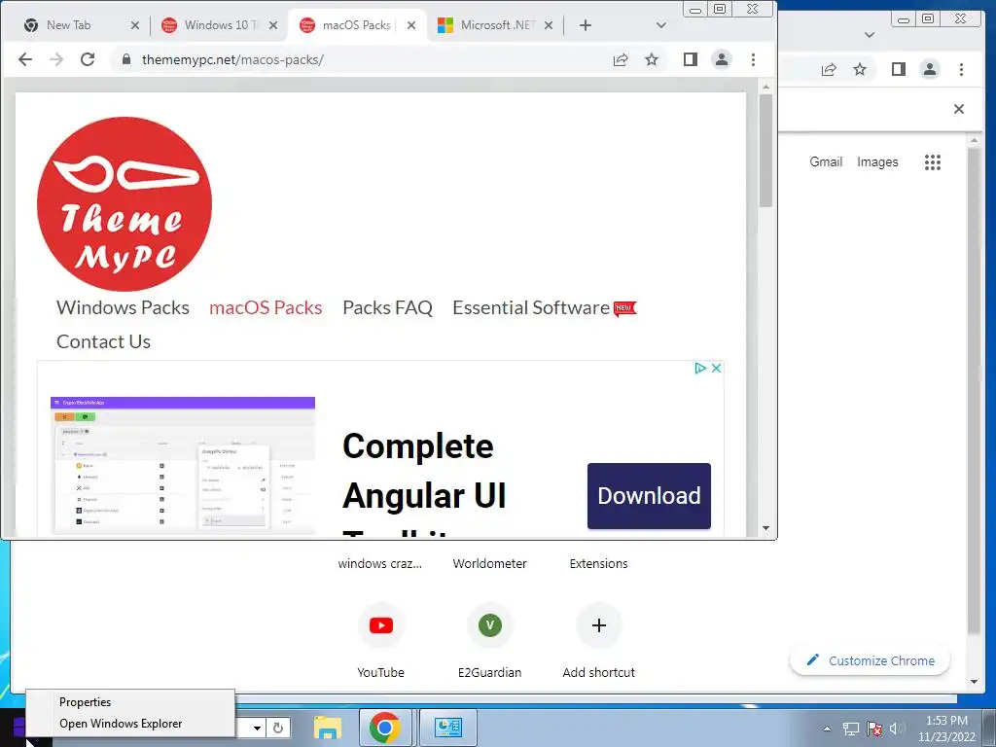Image resolution: width=996 pixels, height=747 pixels.
Task: Click the page scroll-down arrow in front window
Action: [x=766, y=528]
